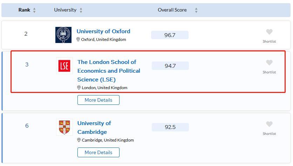Screen dimensions: 293x166
Task: Add University of Cambridge to shortlist
Action: click(269, 124)
